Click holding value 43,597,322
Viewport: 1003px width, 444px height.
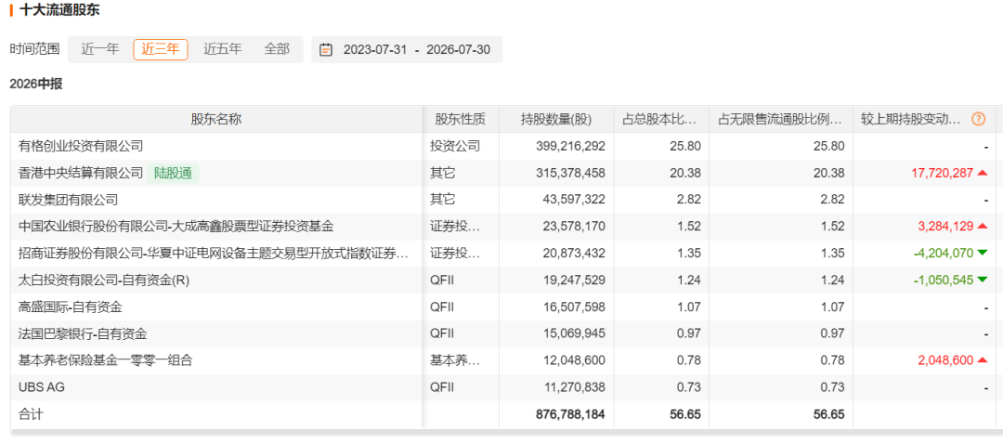(574, 200)
